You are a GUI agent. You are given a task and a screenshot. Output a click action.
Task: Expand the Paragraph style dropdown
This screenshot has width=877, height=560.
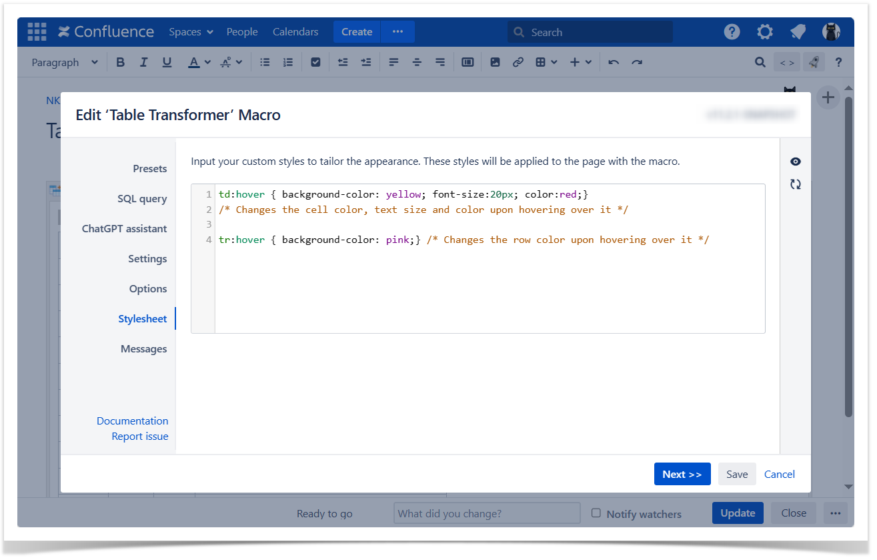tap(65, 62)
